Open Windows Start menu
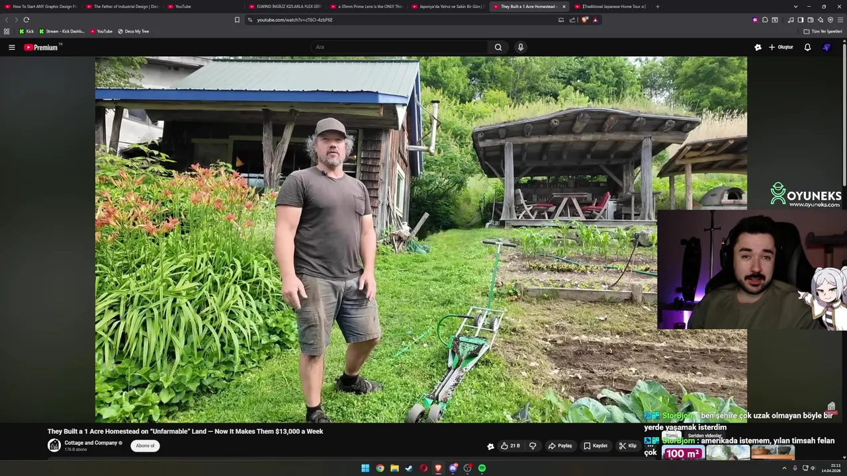Image resolution: width=847 pixels, height=476 pixels. point(365,468)
